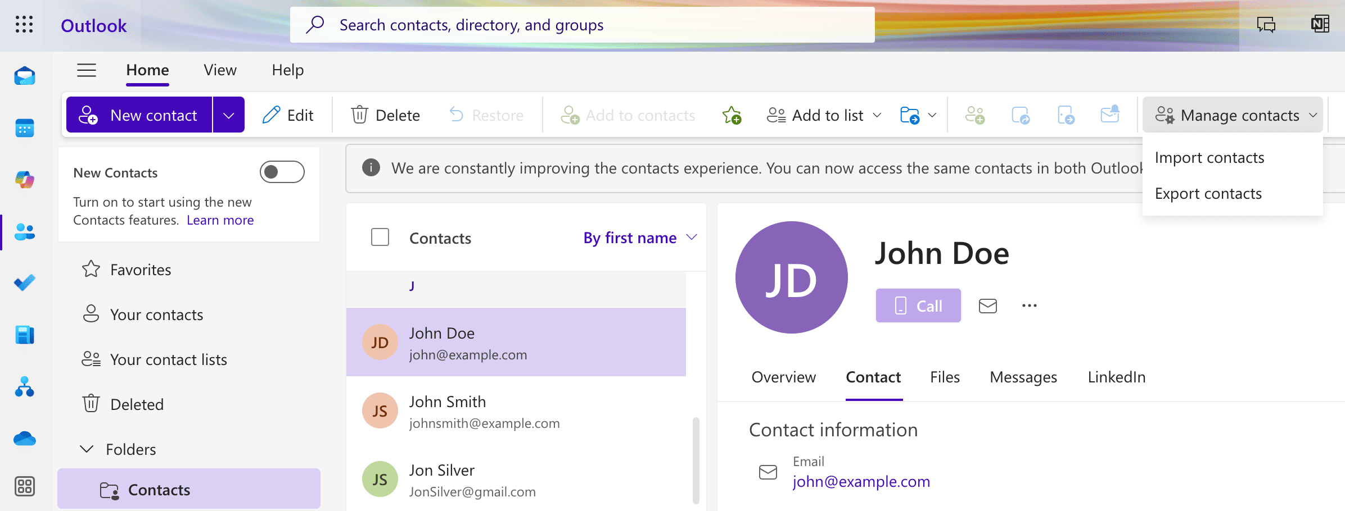Image resolution: width=1345 pixels, height=511 pixels.
Task: Open To Do checkmark app
Action: pyautogui.click(x=25, y=283)
